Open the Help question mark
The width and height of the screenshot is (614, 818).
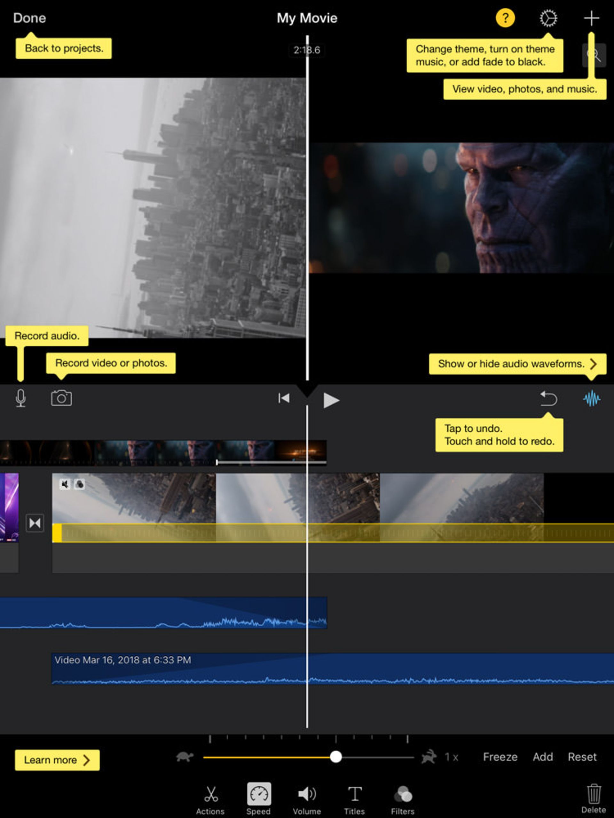[505, 17]
